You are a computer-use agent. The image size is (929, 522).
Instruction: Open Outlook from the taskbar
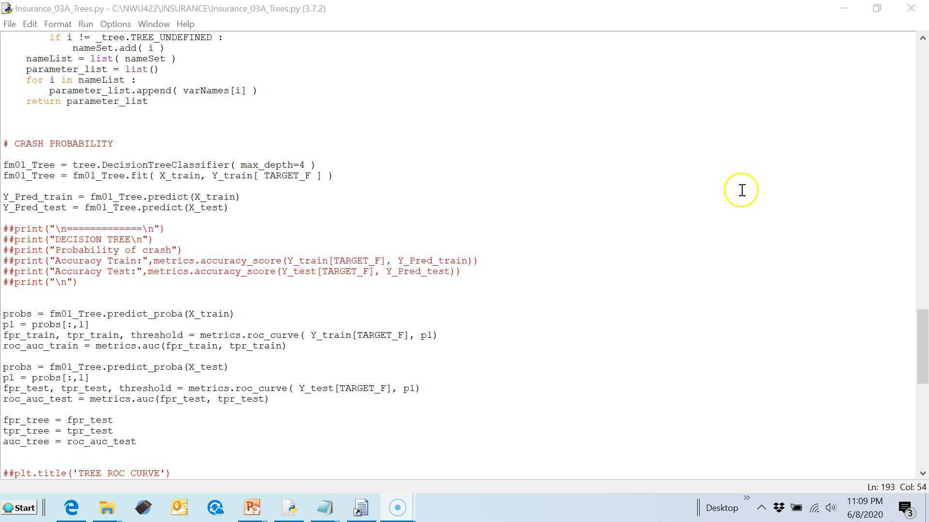[x=179, y=507]
